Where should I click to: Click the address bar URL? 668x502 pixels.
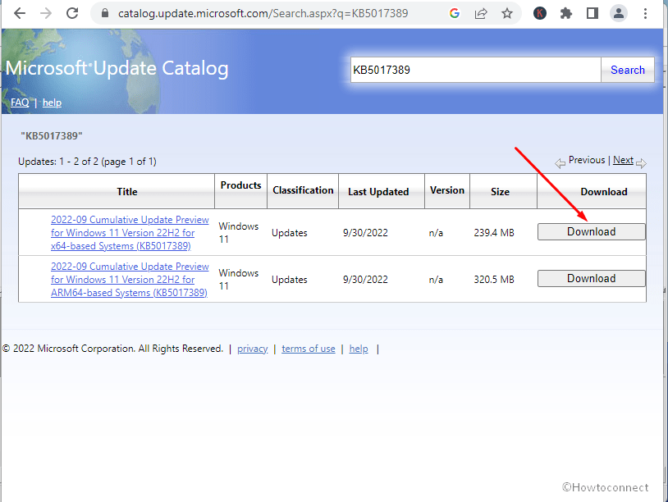pyautogui.click(x=263, y=14)
